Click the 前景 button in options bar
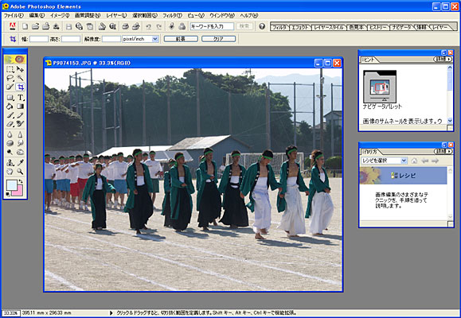The image size is (461, 318). 181,39
